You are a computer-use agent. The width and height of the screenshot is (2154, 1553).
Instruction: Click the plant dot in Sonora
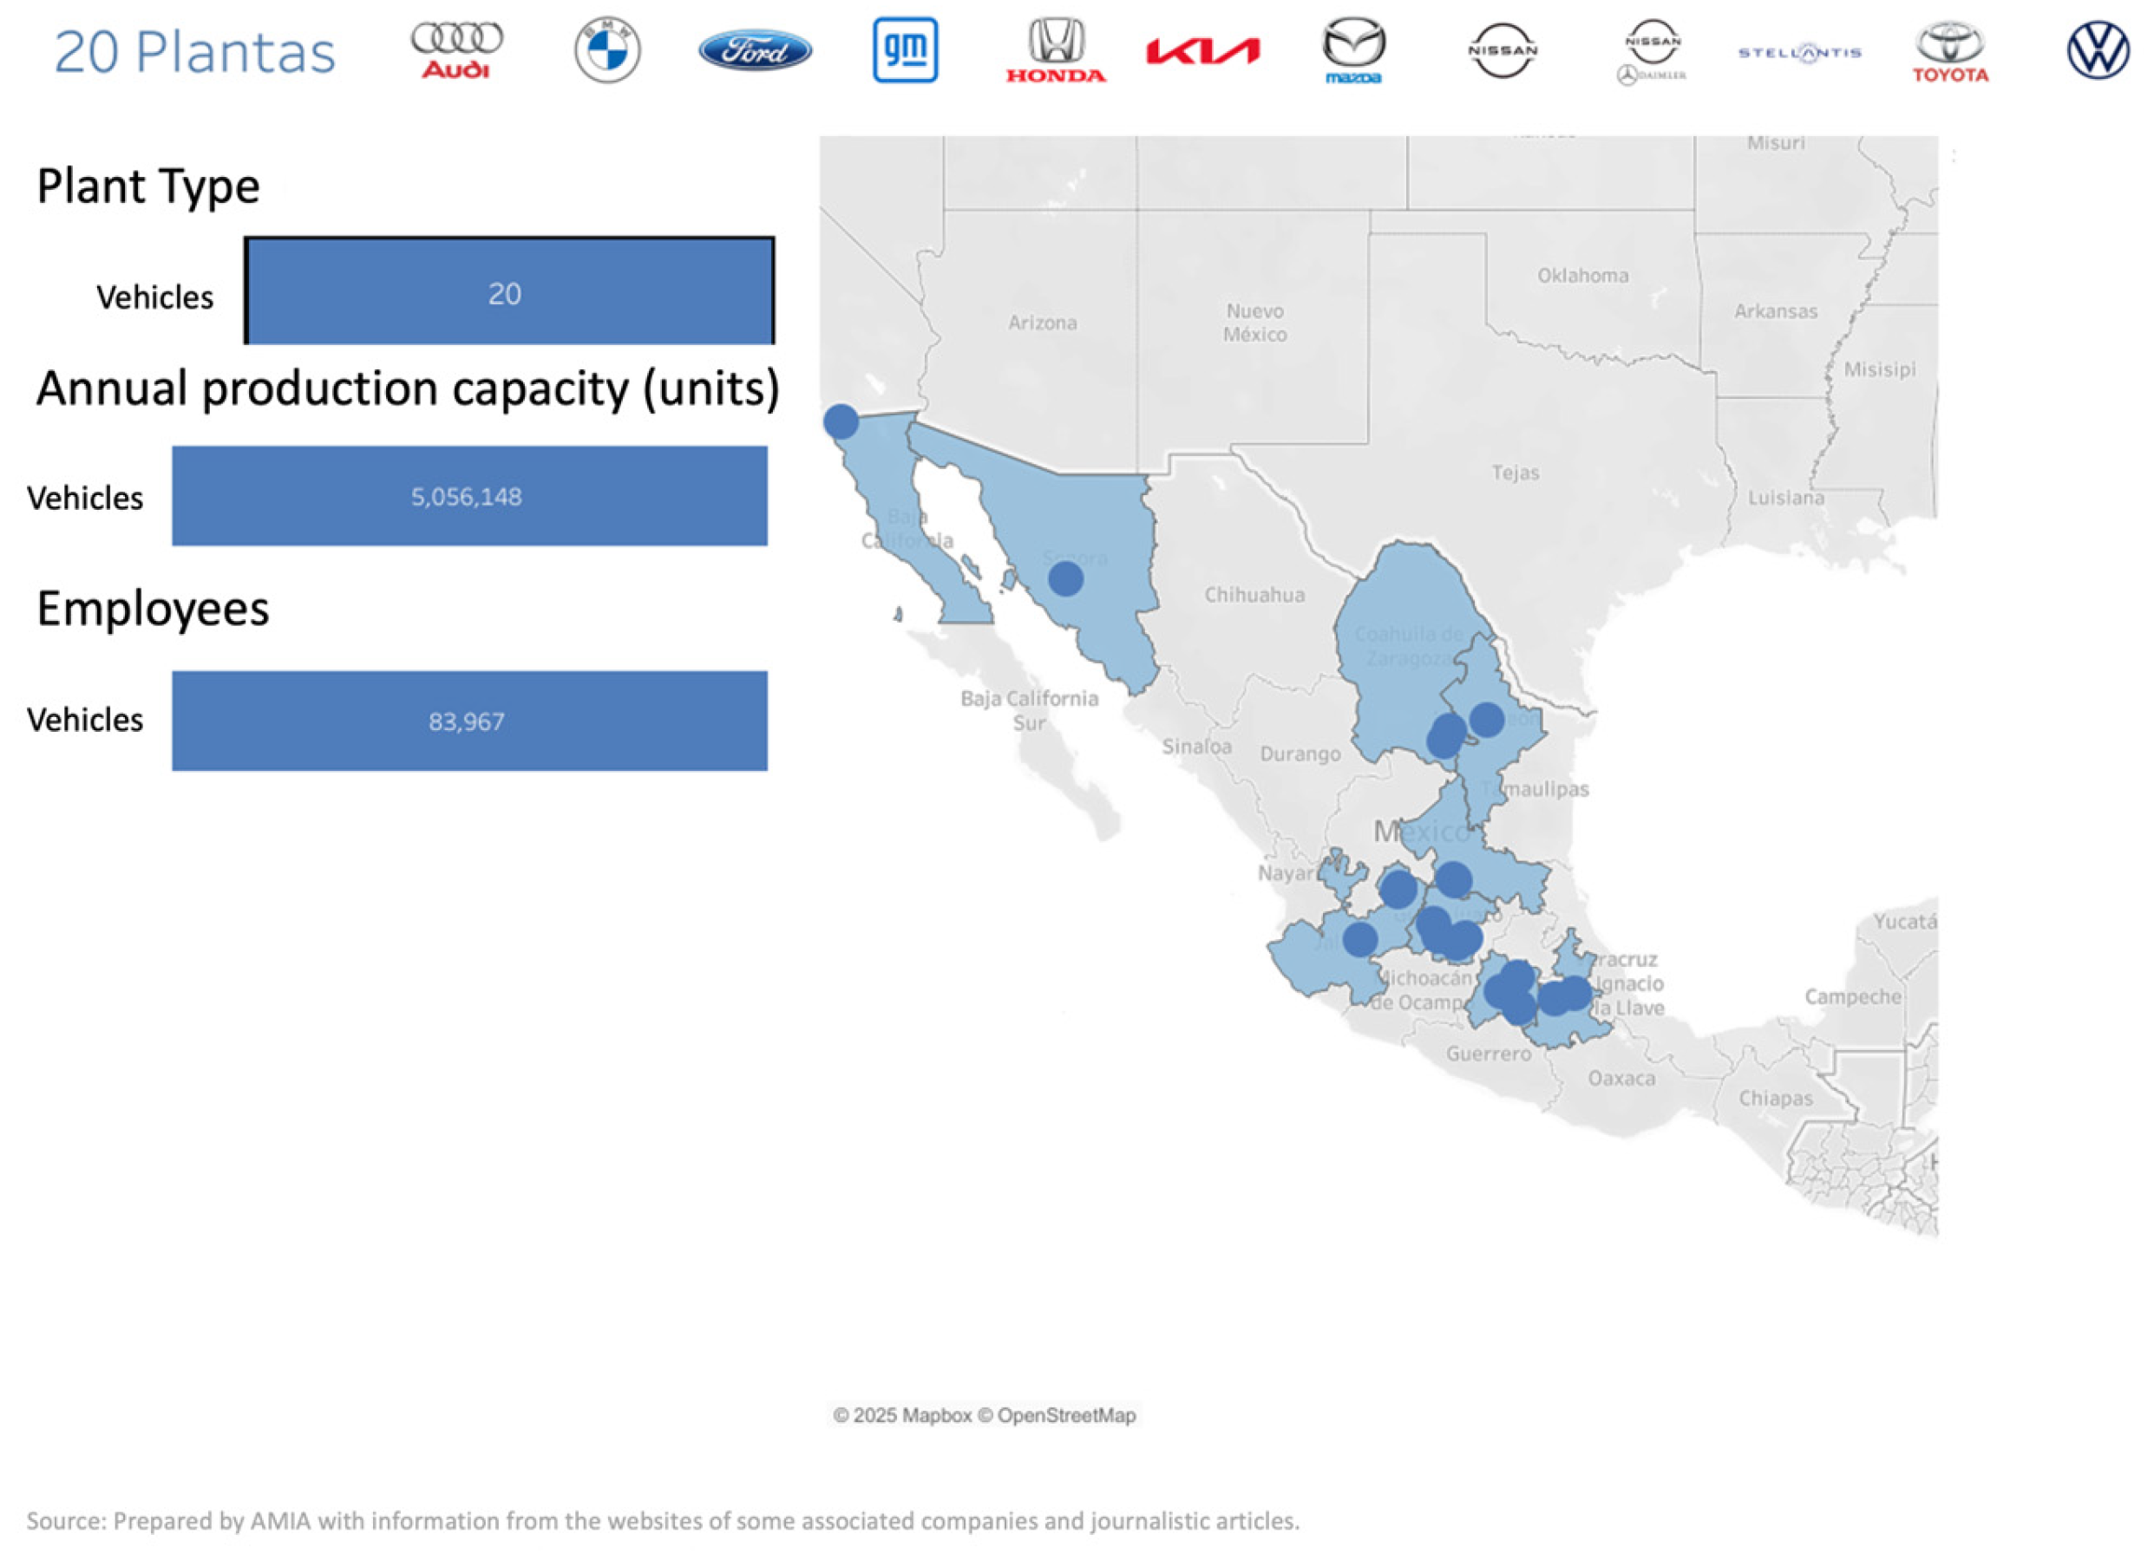click(1065, 578)
